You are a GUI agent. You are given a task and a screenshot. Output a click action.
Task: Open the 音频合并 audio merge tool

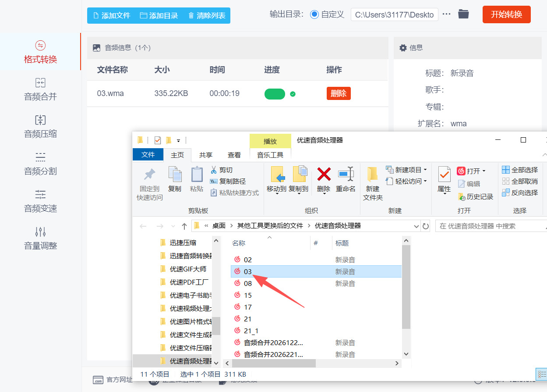pyautogui.click(x=40, y=89)
